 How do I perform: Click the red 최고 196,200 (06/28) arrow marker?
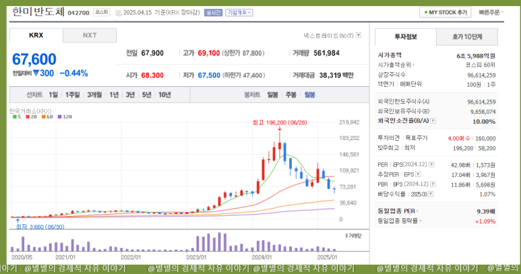click(280, 129)
